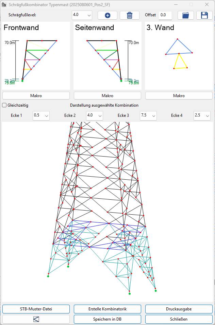Image resolution: width=215 pixels, height=325 pixels.
Task: Click the add Schrägfußlevel plus icon
Action: pyautogui.click(x=107, y=15)
